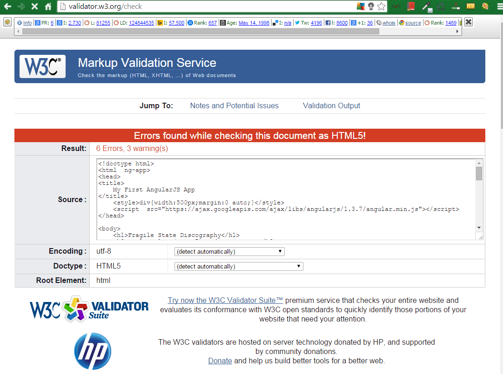Open the whois link in SEOquake bar

[389, 23]
